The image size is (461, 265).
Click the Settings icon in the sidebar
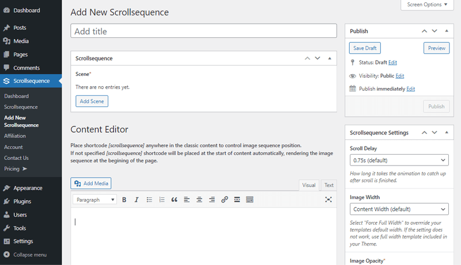pyautogui.click(x=6, y=241)
